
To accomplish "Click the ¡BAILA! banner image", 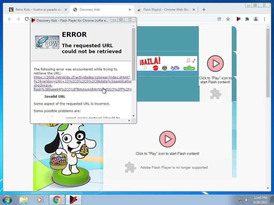I will click(167, 64).
